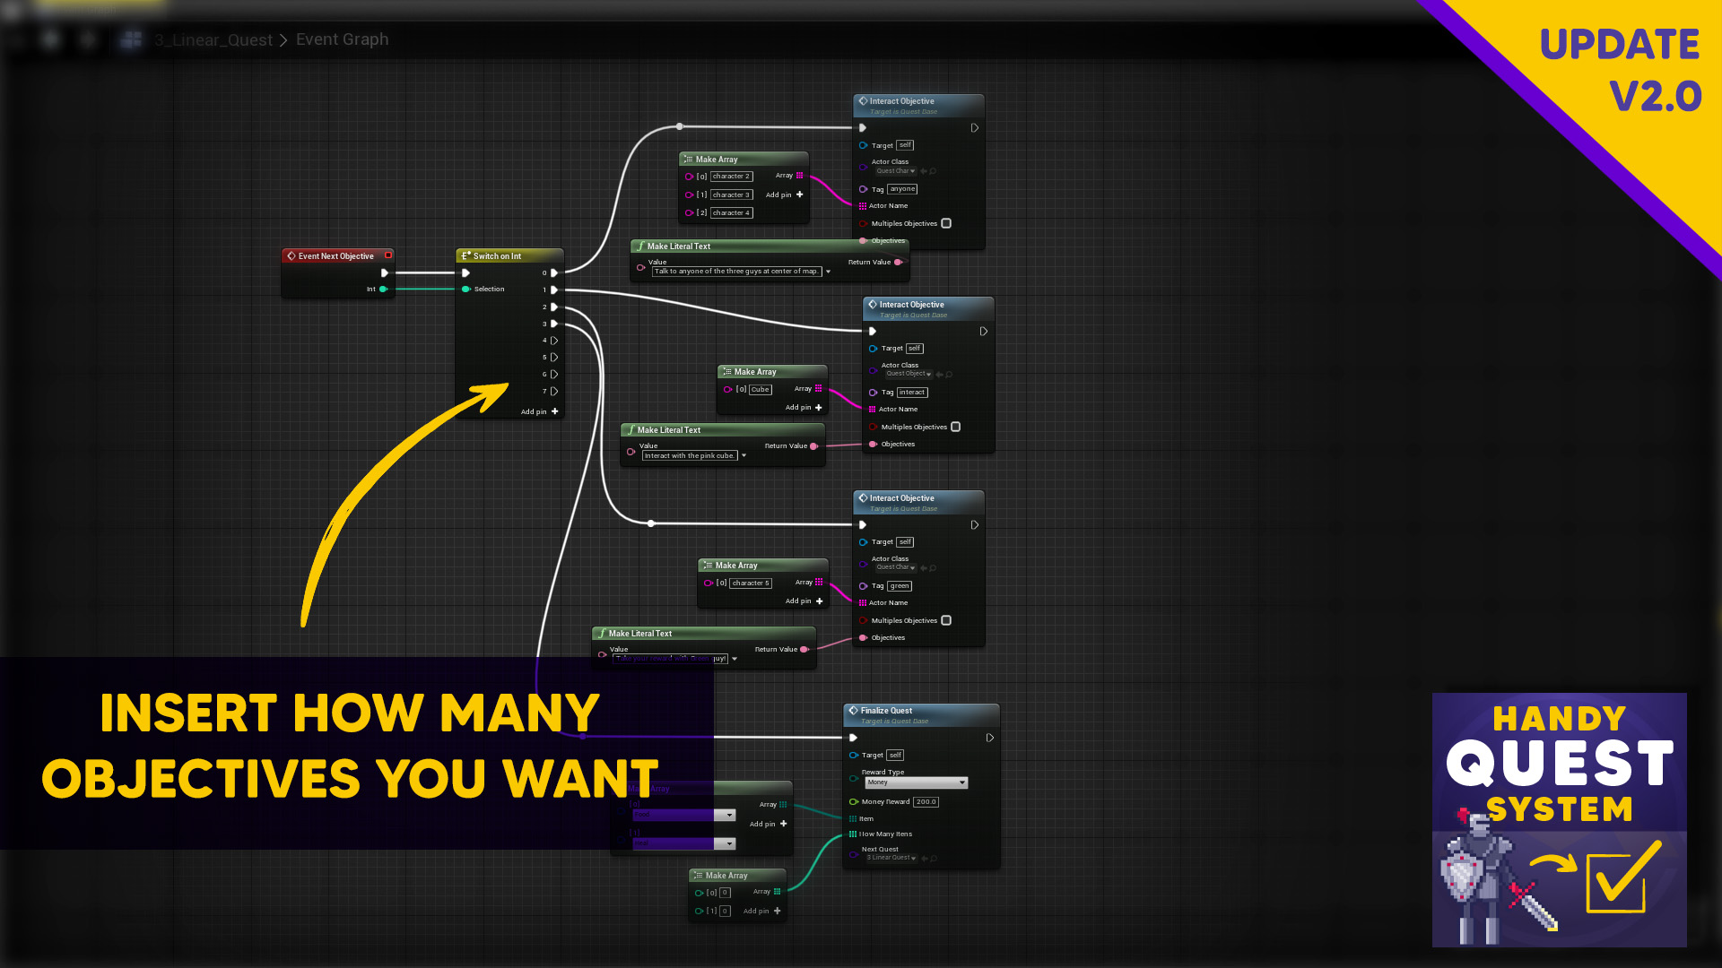Viewport: 1722px width, 968px height.
Task: Click Add pin on the bottom integer Make Array
Action: (x=762, y=911)
